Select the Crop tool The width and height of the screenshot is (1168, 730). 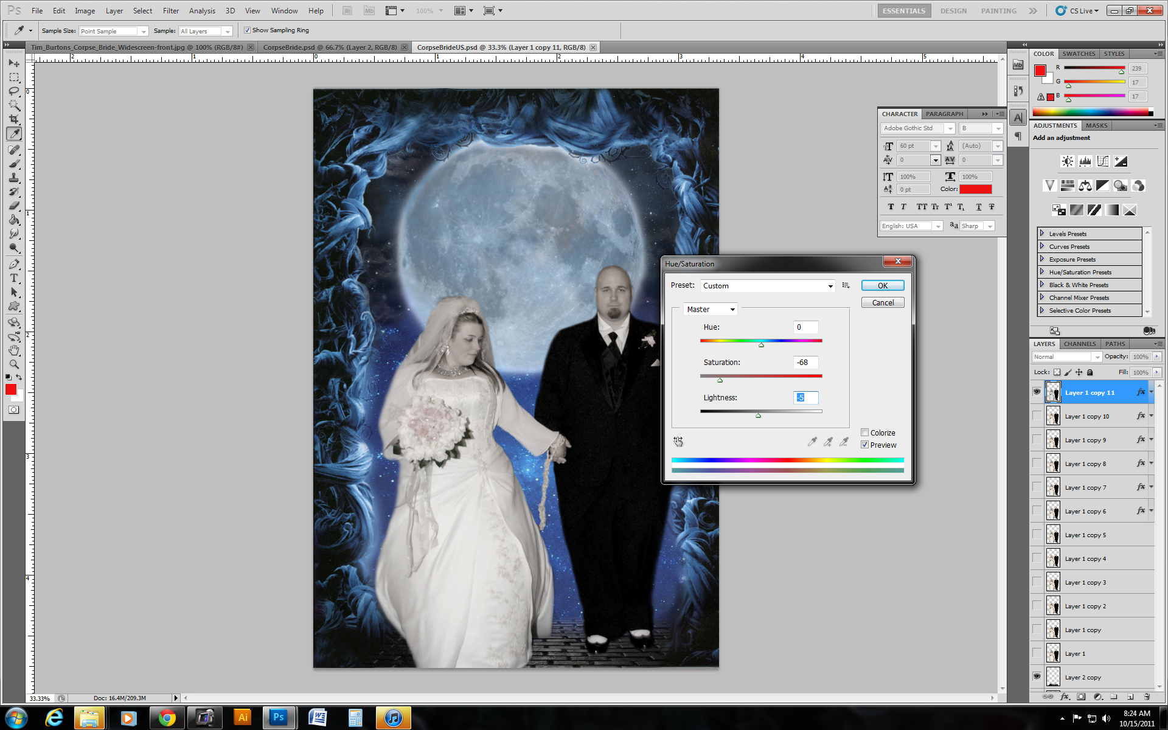14,119
